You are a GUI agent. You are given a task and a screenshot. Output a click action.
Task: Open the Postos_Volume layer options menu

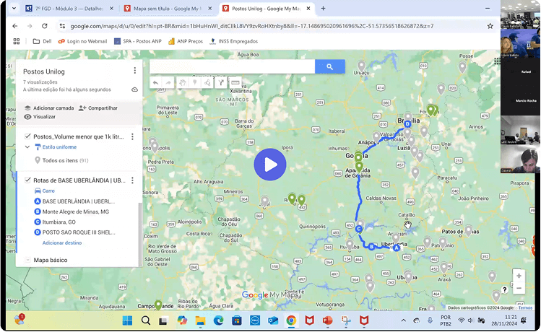[x=132, y=137]
